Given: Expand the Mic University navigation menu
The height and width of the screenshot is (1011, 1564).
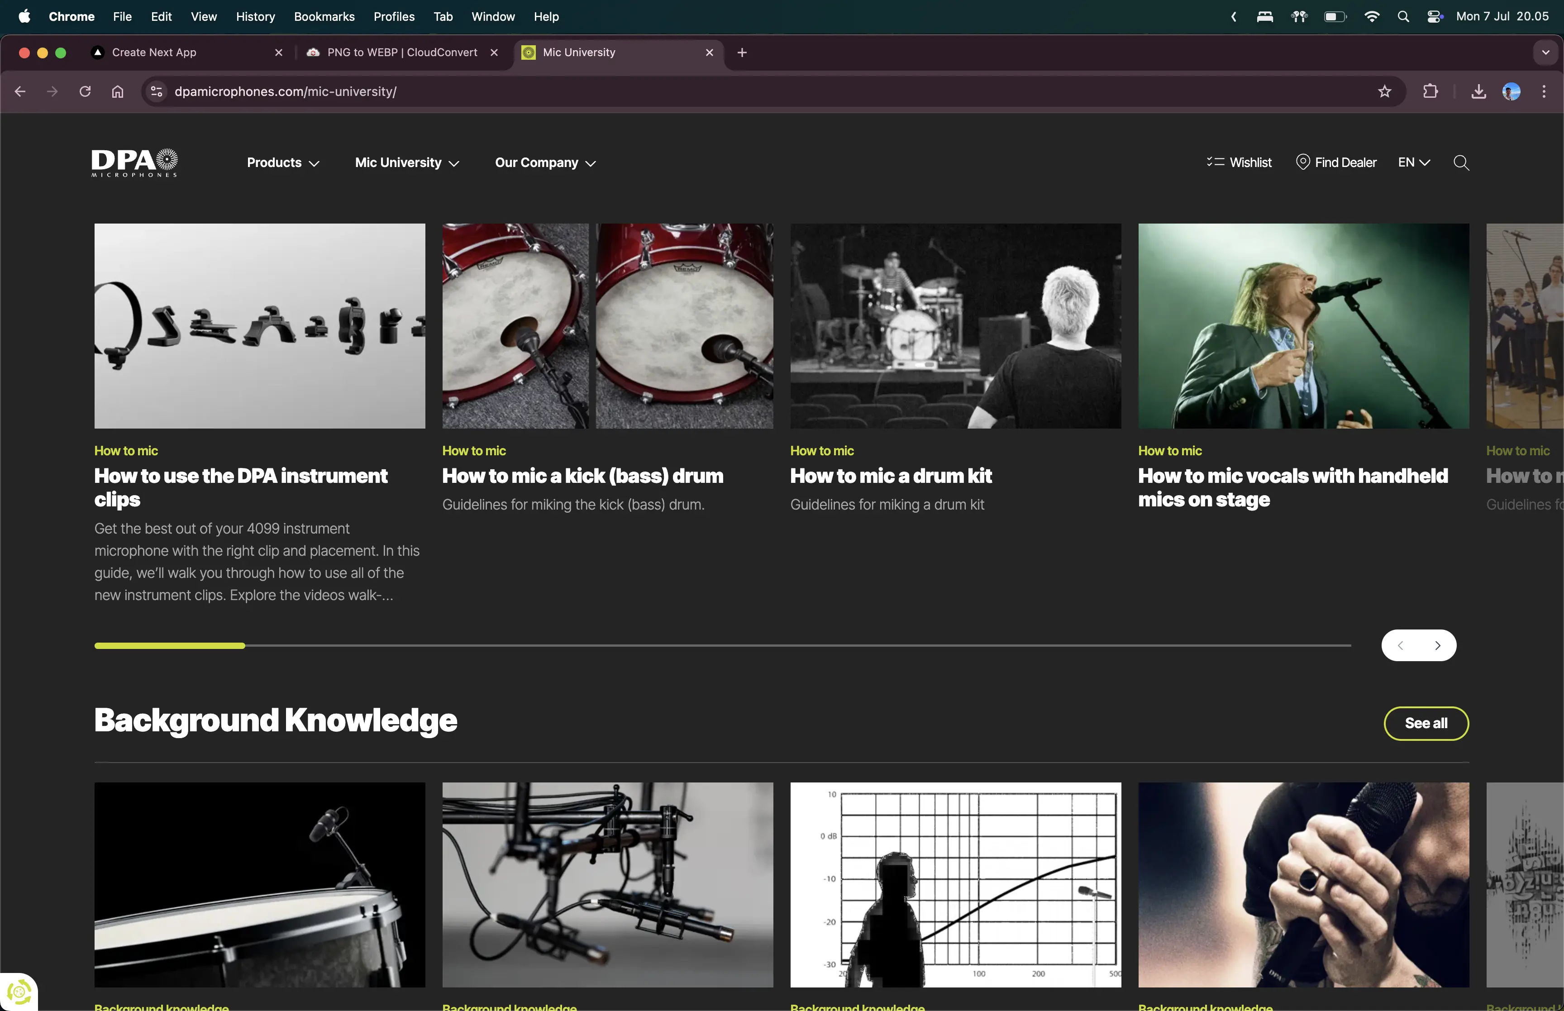Looking at the screenshot, I should tap(407, 163).
